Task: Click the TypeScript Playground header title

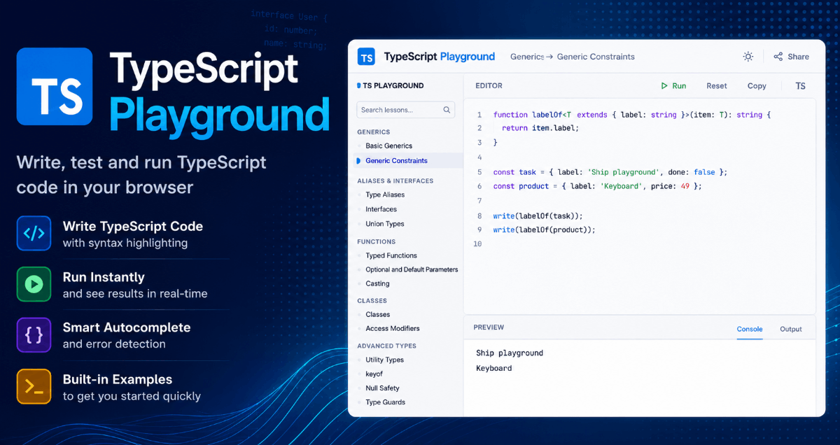Action: (x=440, y=57)
